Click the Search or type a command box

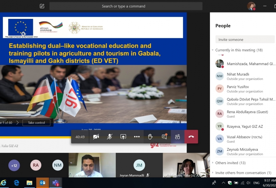[126, 6]
